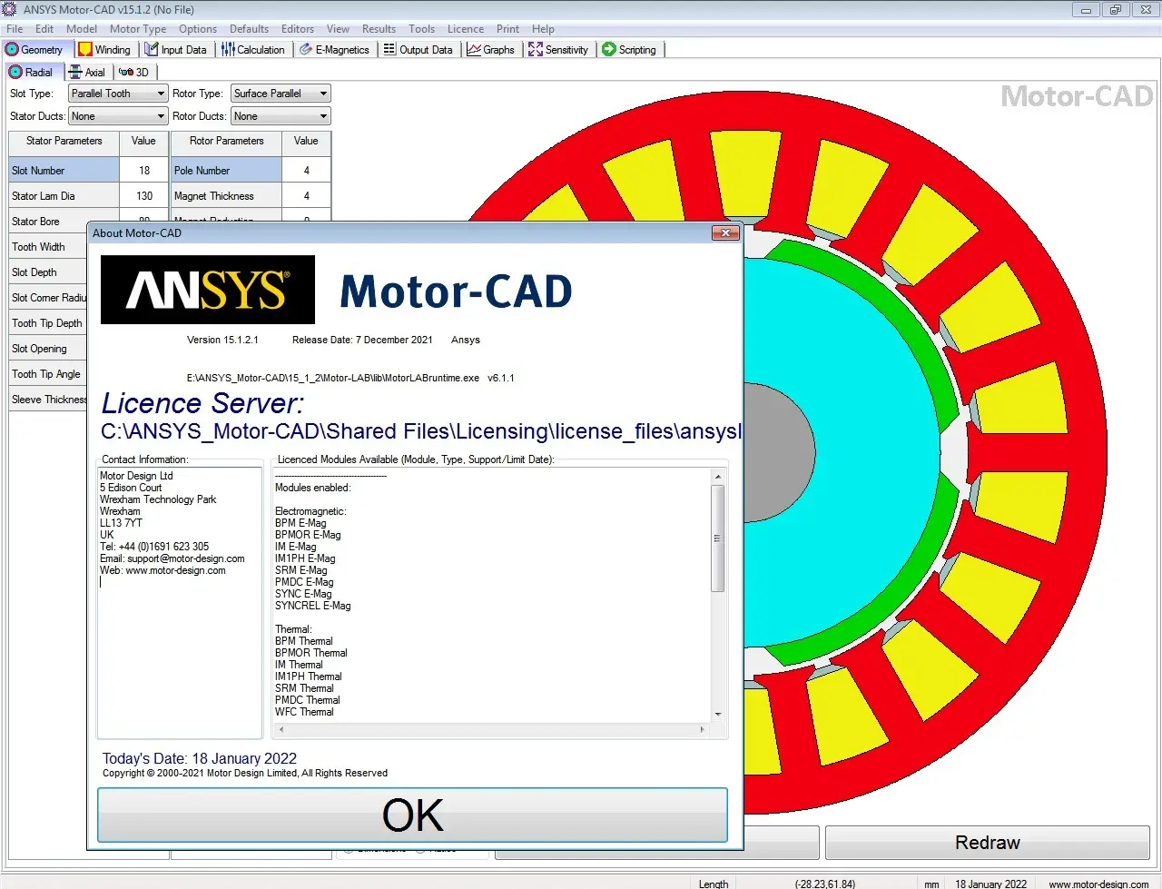
Task: Click the Winding tab's coil icon
Action: [x=84, y=50]
